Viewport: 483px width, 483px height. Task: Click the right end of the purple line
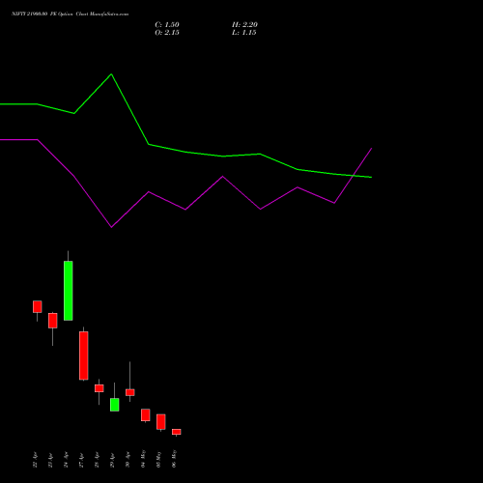[372, 149]
